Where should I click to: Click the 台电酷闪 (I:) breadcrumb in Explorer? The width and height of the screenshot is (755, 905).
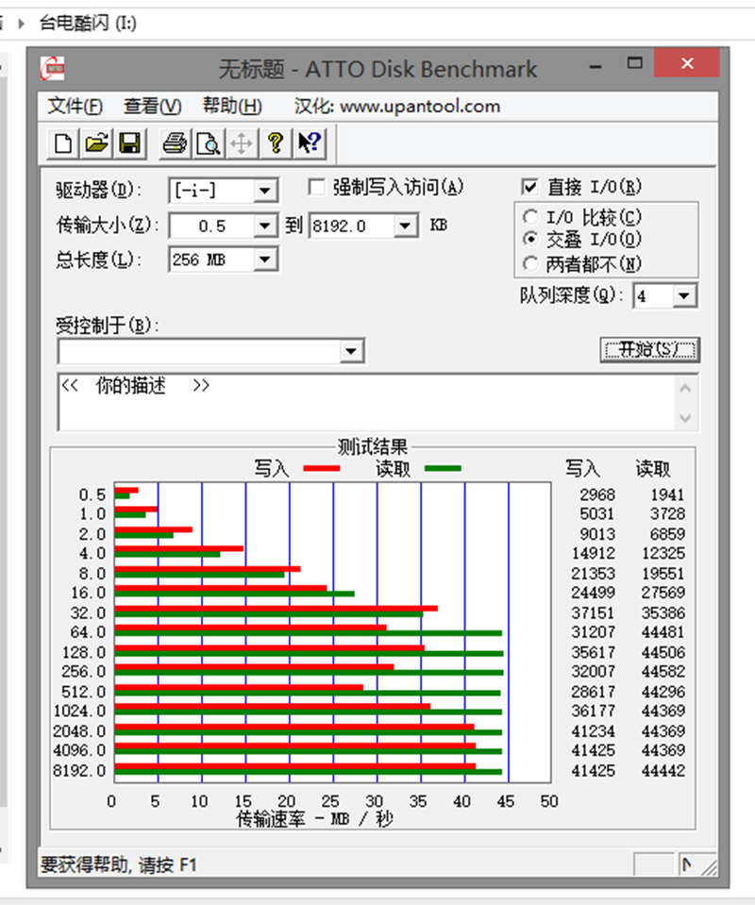click(x=88, y=23)
